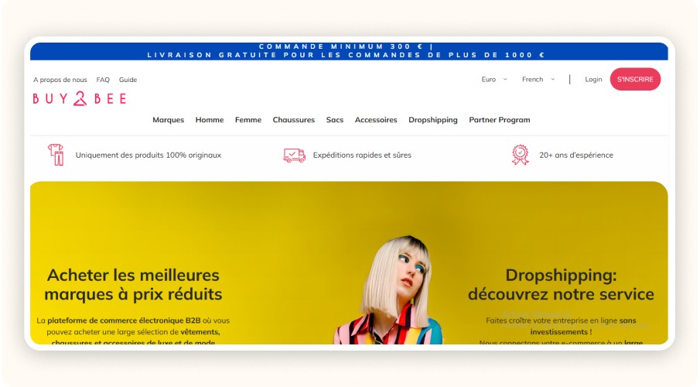Click the Login link
The image size is (700, 387).
[593, 79]
